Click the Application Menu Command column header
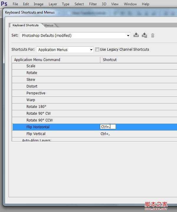The width and height of the screenshot is (177, 212). pos(56,60)
